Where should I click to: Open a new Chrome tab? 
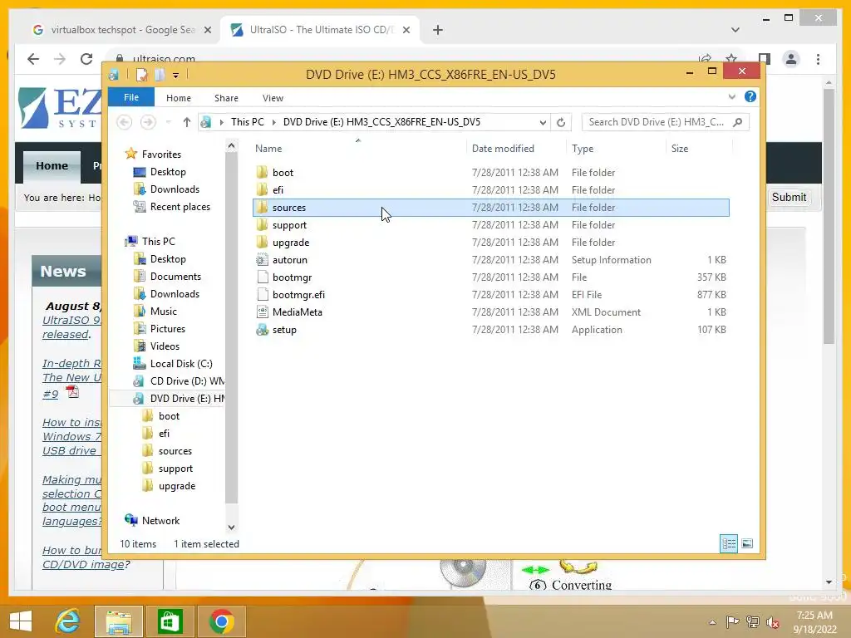click(x=437, y=30)
